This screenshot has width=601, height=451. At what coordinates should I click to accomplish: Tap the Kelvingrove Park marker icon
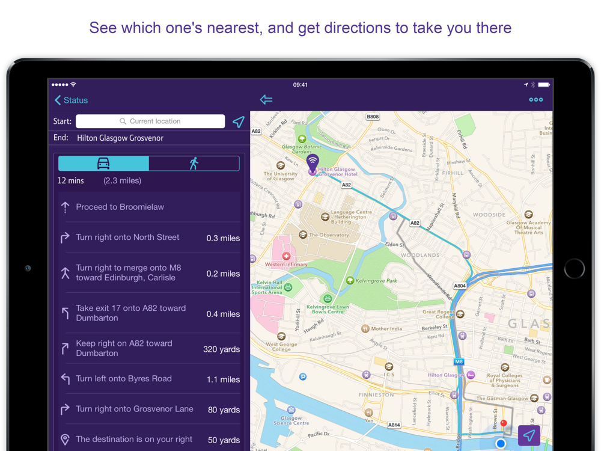click(x=350, y=280)
